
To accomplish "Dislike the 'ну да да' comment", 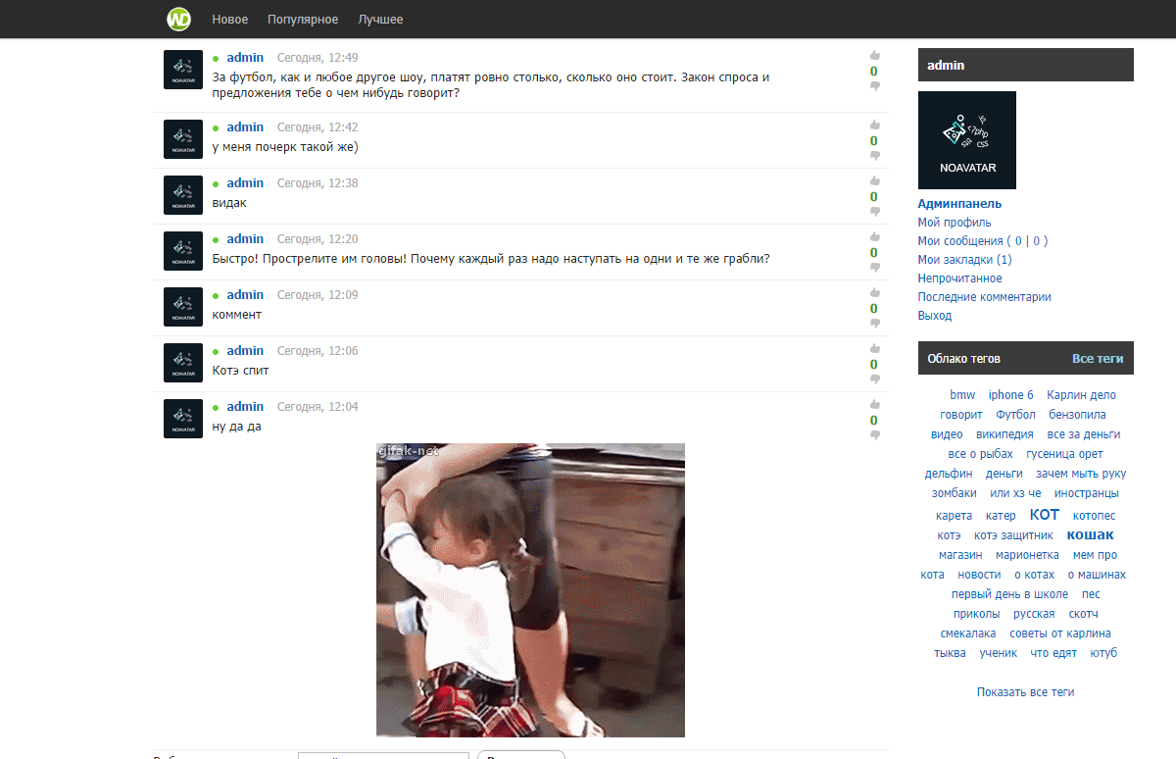I will pos(875,435).
